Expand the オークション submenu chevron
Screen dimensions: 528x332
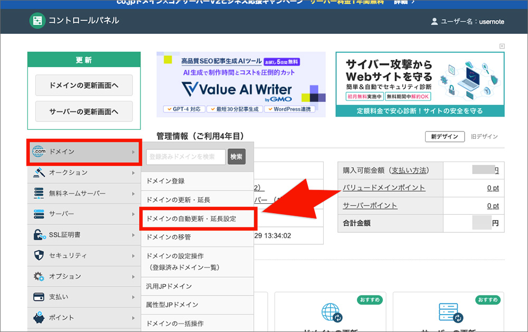pos(134,172)
